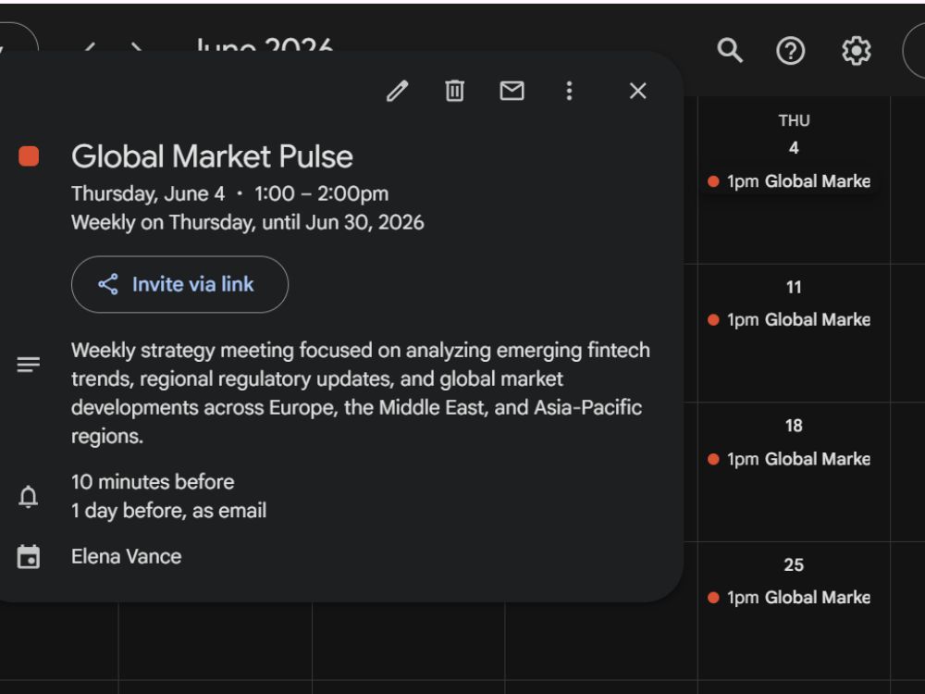The image size is (925, 694).
Task: Open June 4 Global Market event
Action: pyautogui.click(x=789, y=181)
